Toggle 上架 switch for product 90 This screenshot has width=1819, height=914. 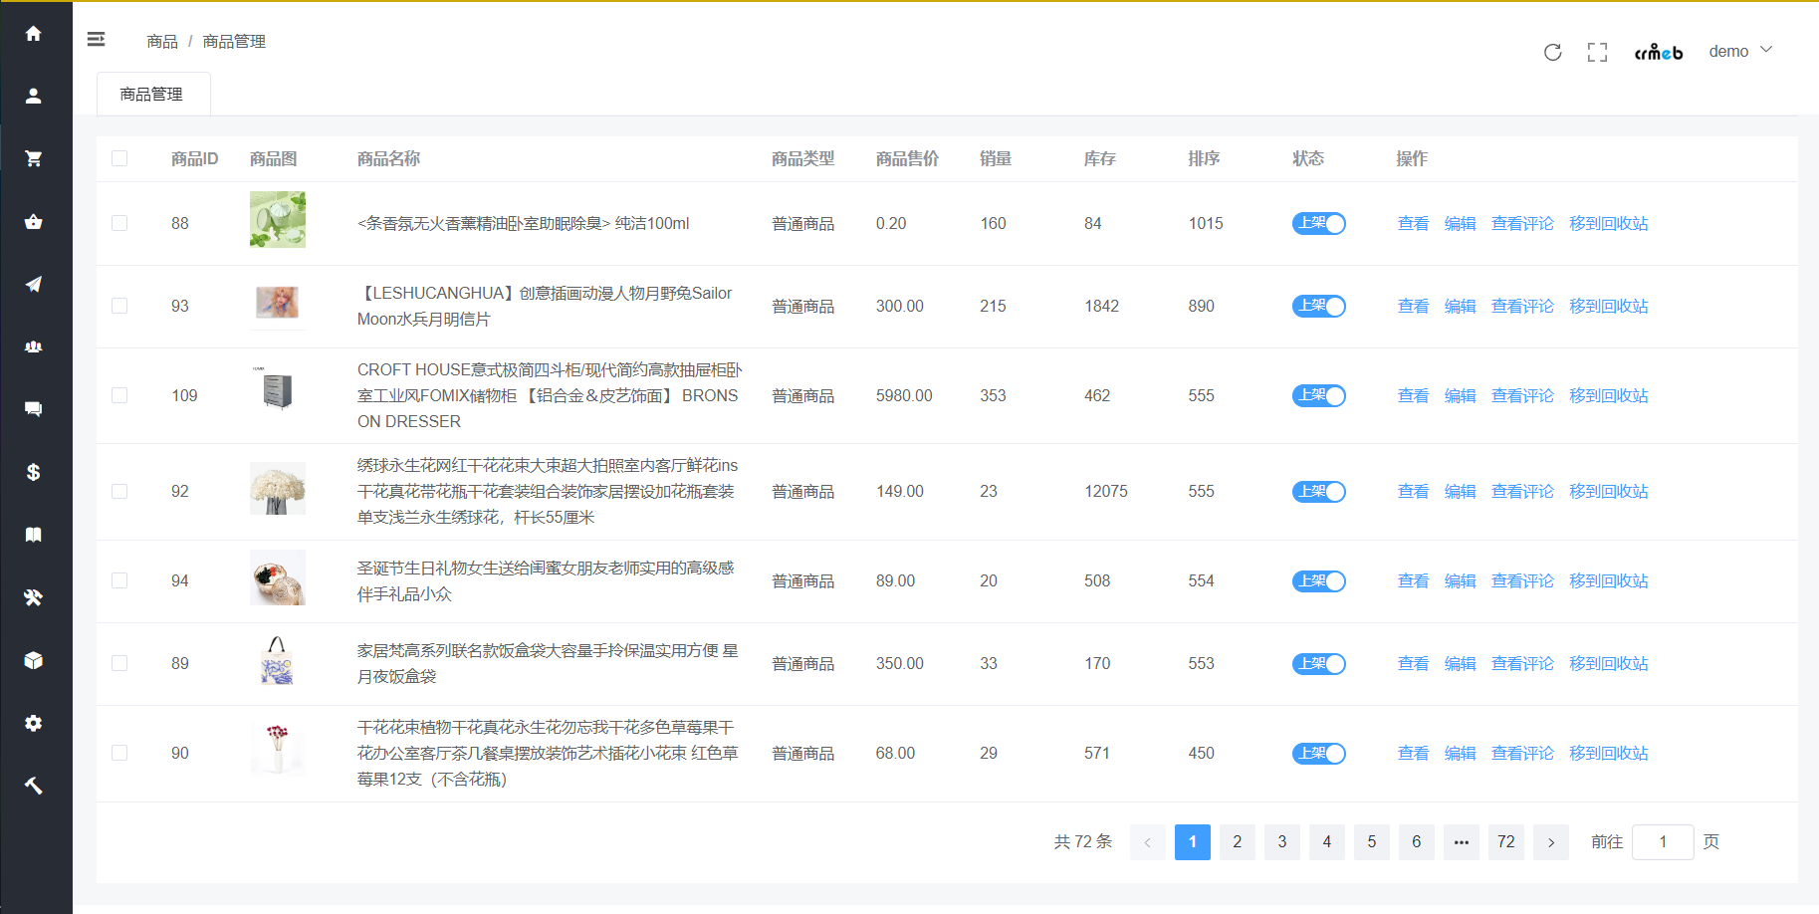coord(1318,753)
